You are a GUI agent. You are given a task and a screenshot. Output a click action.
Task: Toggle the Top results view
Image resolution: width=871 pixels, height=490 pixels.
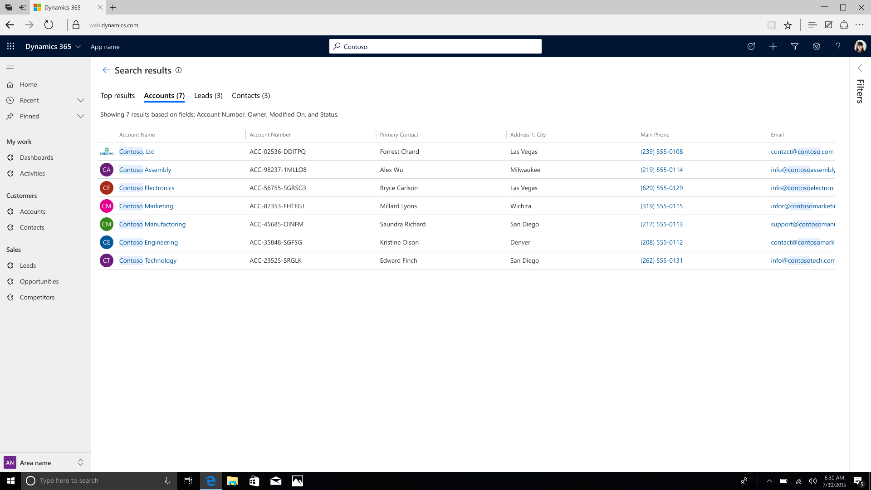(x=117, y=95)
